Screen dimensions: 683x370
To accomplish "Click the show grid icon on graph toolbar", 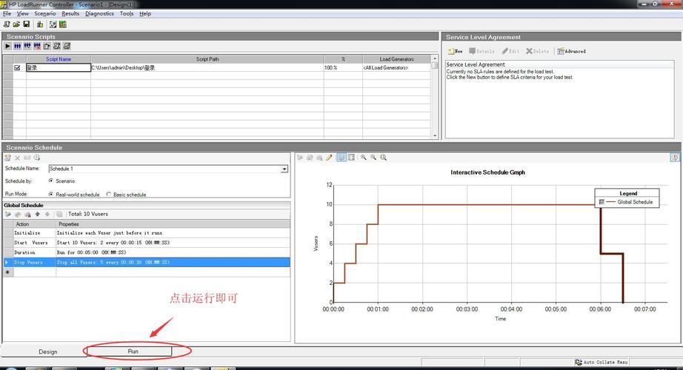I will tap(341, 158).
